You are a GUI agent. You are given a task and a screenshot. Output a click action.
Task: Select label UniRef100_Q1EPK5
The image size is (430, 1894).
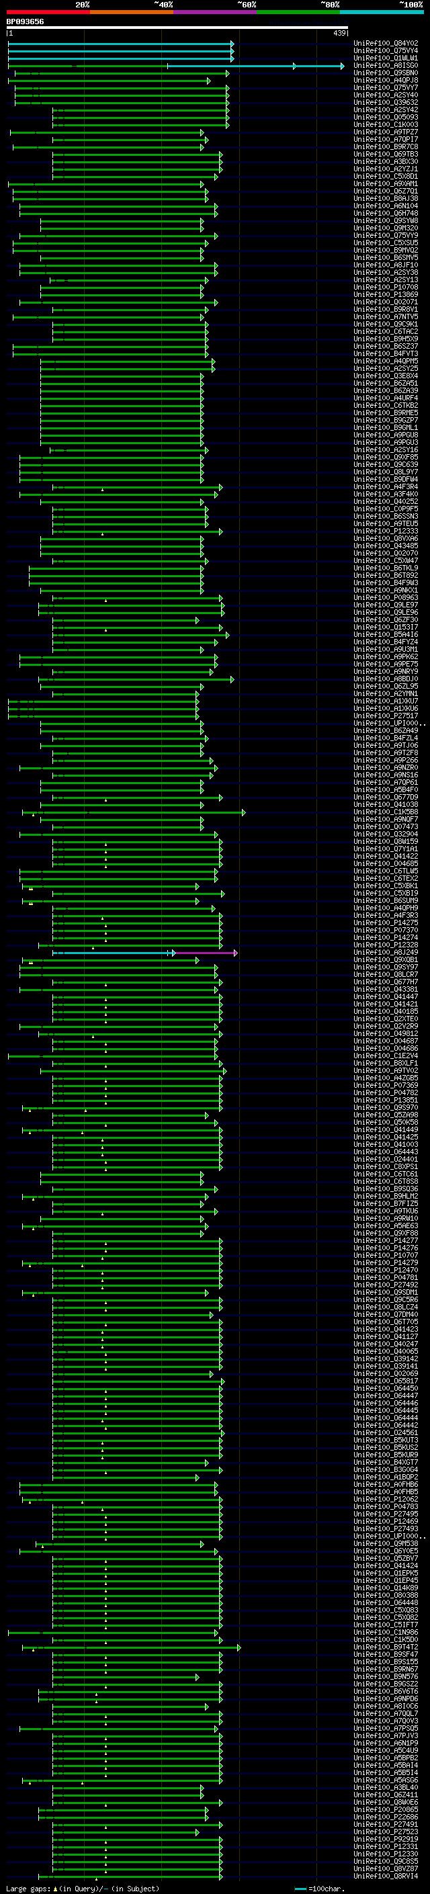(386, 1573)
